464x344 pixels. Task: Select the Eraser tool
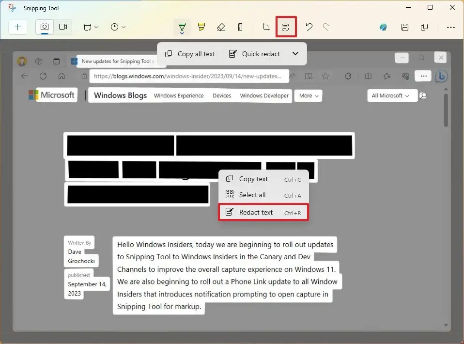[x=221, y=27]
